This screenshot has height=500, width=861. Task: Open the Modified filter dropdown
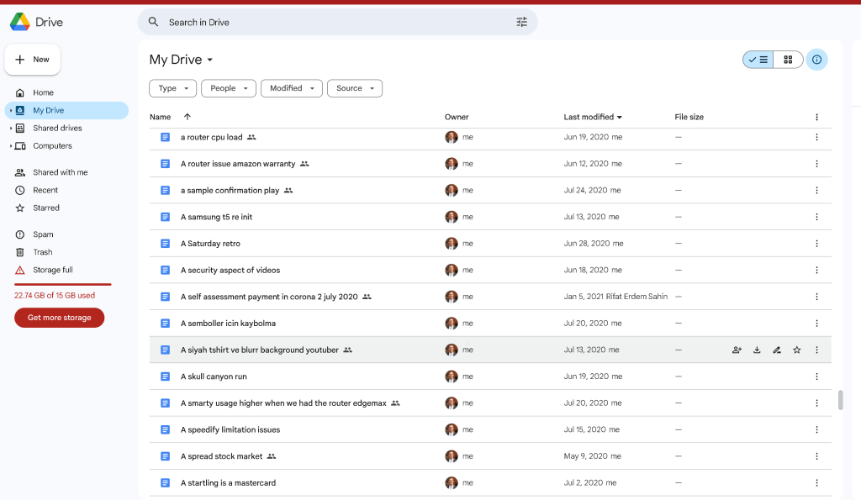292,88
